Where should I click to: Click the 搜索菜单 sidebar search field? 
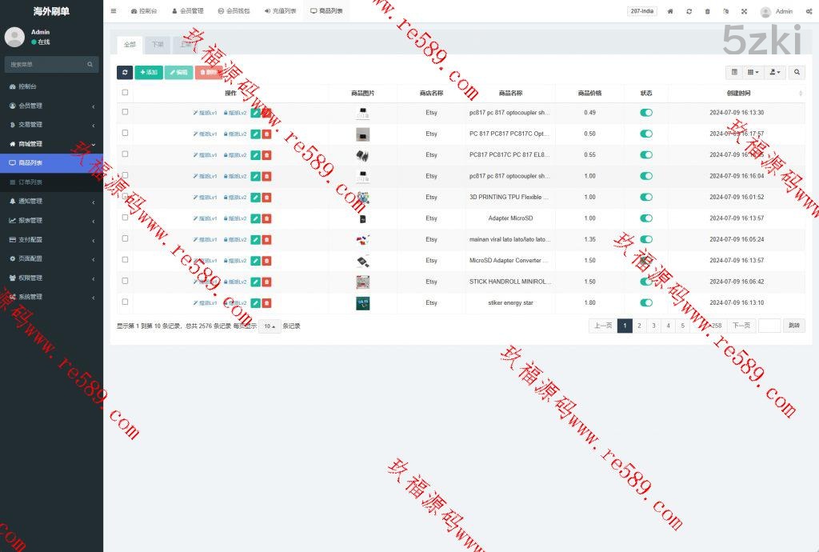pos(46,64)
